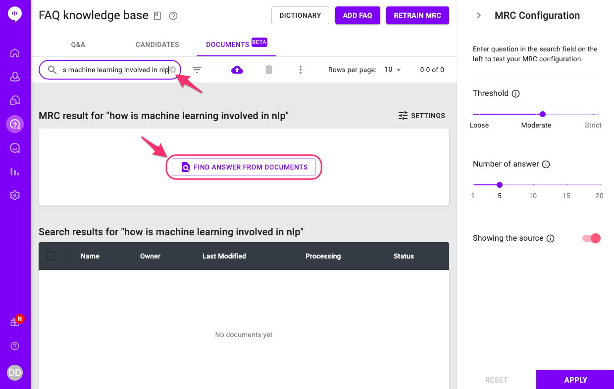
Task: Set Threshold slider to Loose mark
Action: tap(479, 114)
